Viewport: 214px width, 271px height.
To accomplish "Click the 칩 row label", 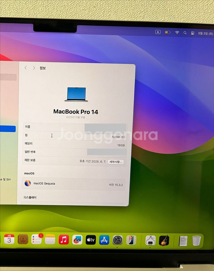I will (26, 135).
